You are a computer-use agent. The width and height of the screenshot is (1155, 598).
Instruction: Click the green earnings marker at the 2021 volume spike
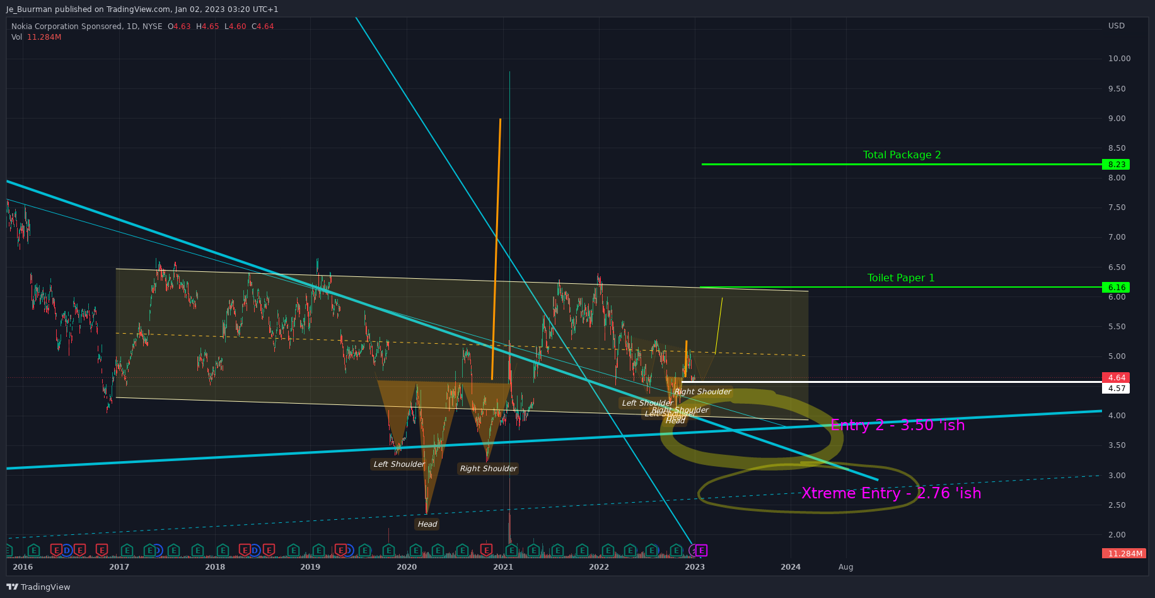[511, 551]
